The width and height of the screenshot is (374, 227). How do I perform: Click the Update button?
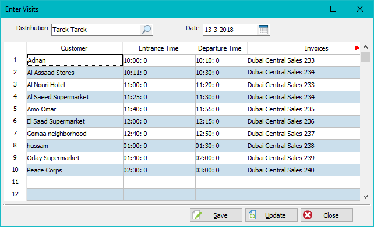click(271, 215)
